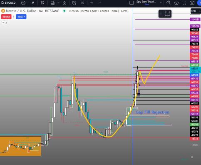201x165 pixels.
Task: Toggle fullscreen mode
Action: tap(184, 3)
